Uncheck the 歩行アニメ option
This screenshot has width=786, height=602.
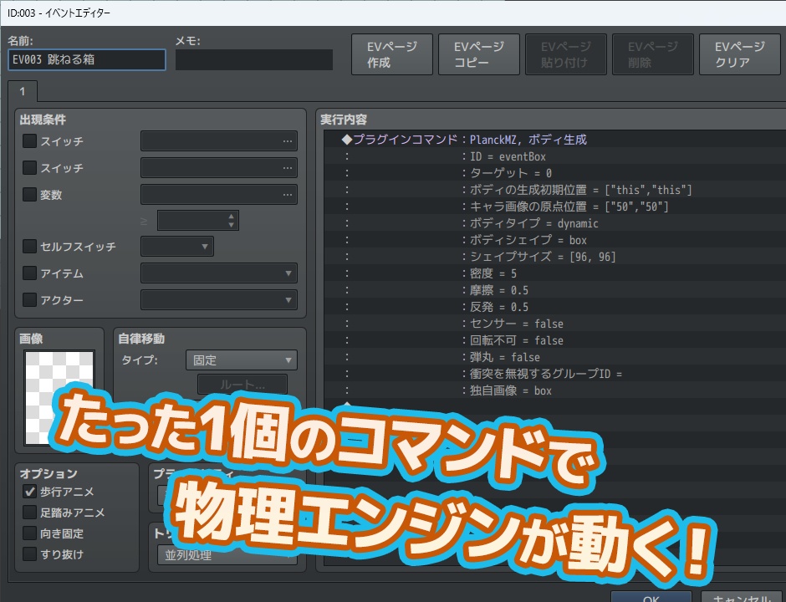(x=31, y=492)
